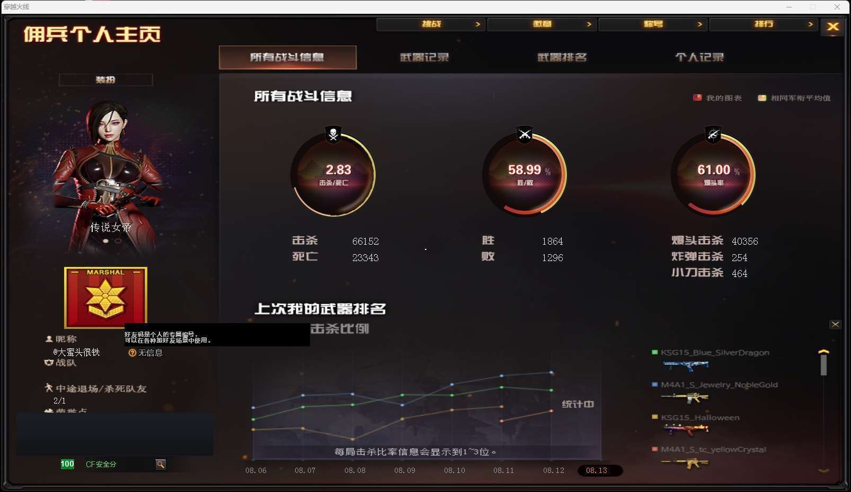Click the crossed rifles icon above the win rate
The width and height of the screenshot is (851, 492).
(525, 135)
